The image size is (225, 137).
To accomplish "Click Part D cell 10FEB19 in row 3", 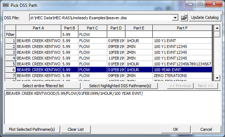I will pos(116,52).
